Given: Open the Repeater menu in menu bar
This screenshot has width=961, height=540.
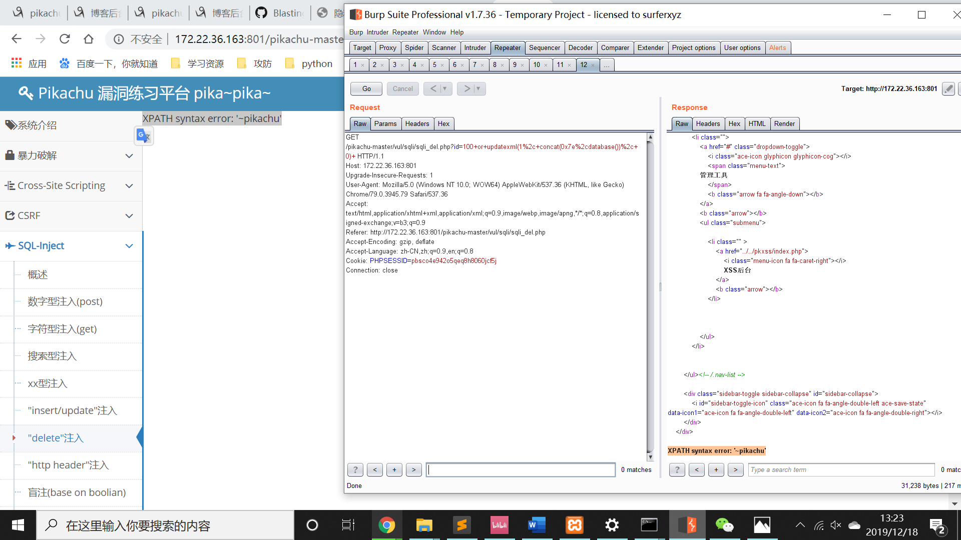Looking at the screenshot, I should point(405,32).
